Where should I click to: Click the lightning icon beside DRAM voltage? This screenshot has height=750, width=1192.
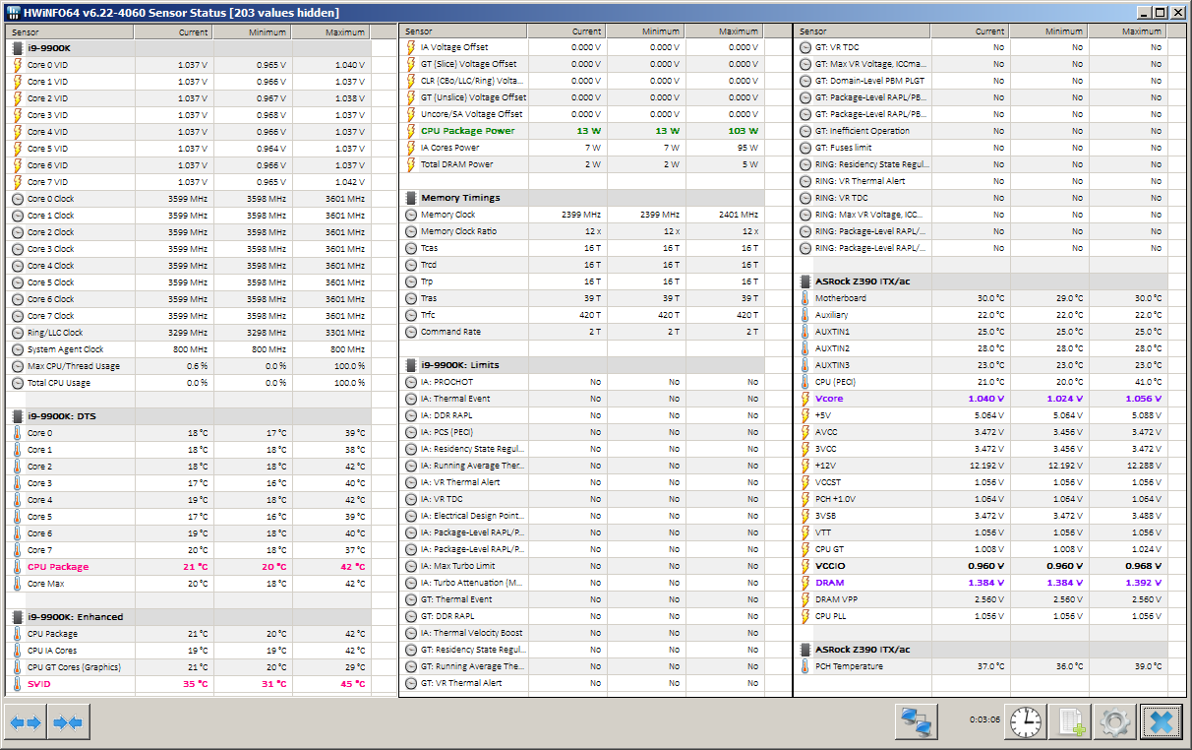[x=805, y=583]
